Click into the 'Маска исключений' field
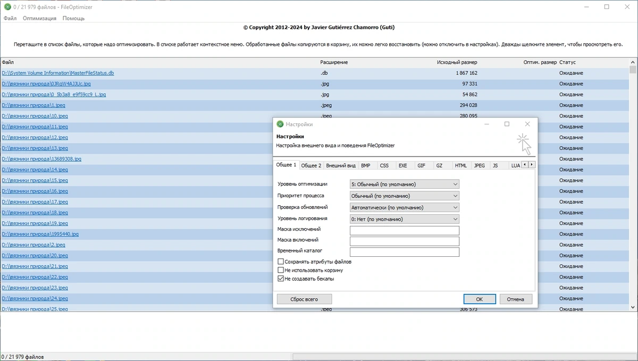 [405, 230]
